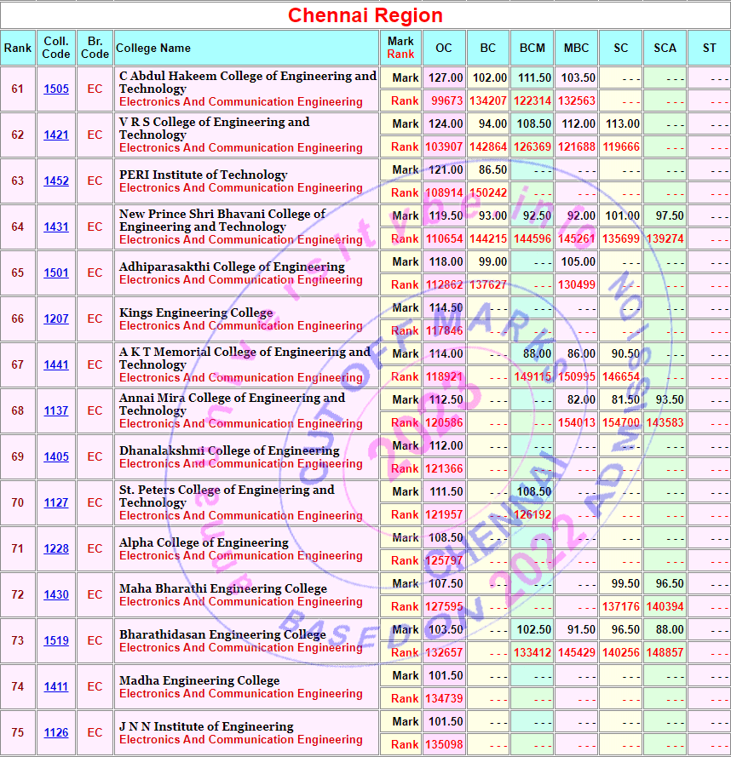
Task: Click the 1452 college code link
Action: (56, 181)
